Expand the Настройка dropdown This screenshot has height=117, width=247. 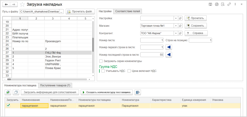176,18
